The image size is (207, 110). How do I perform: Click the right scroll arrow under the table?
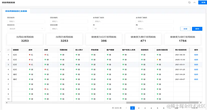[201, 103]
